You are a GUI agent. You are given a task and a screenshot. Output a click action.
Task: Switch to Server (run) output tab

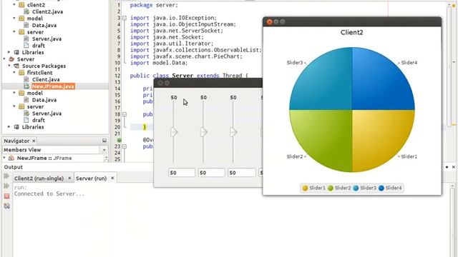[91, 178]
